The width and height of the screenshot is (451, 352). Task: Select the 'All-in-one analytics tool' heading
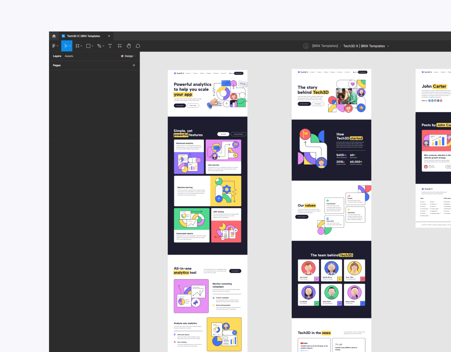[185, 271]
